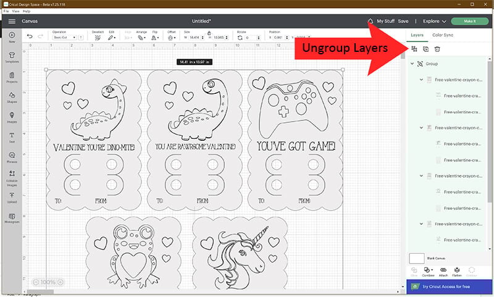The image size is (494, 297).
Task: Collapse the top Group layer
Action: (412, 64)
